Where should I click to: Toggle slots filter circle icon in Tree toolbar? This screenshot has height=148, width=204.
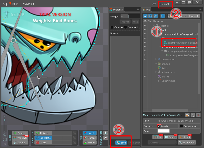(x=150, y=16)
